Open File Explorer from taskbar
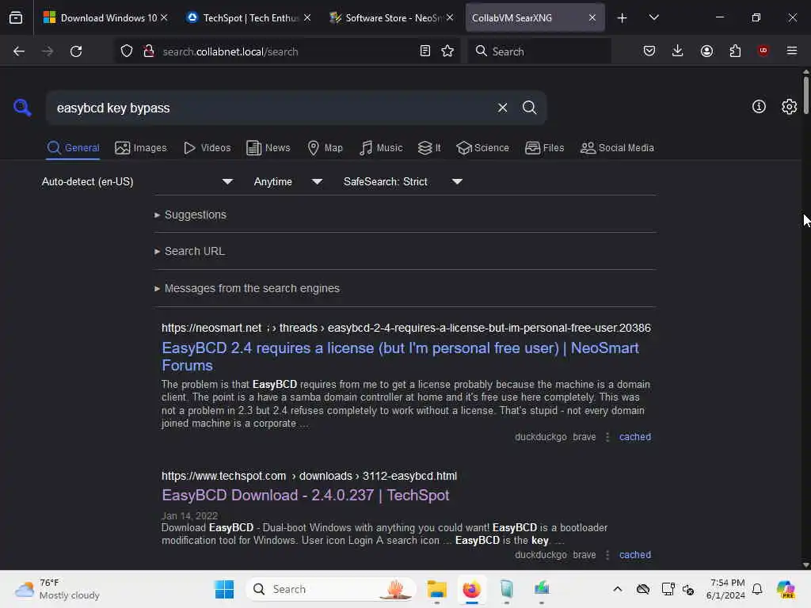Image resolution: width=811 pixels, height=608 pixels. click(436, 589)
